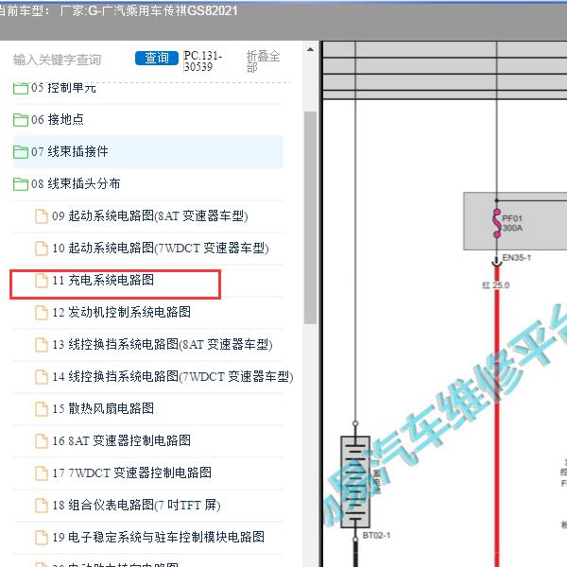The height and width of the screenshot is (567, 567).
Task: Click the PC.131-30539 text
Action: [203, 61]
